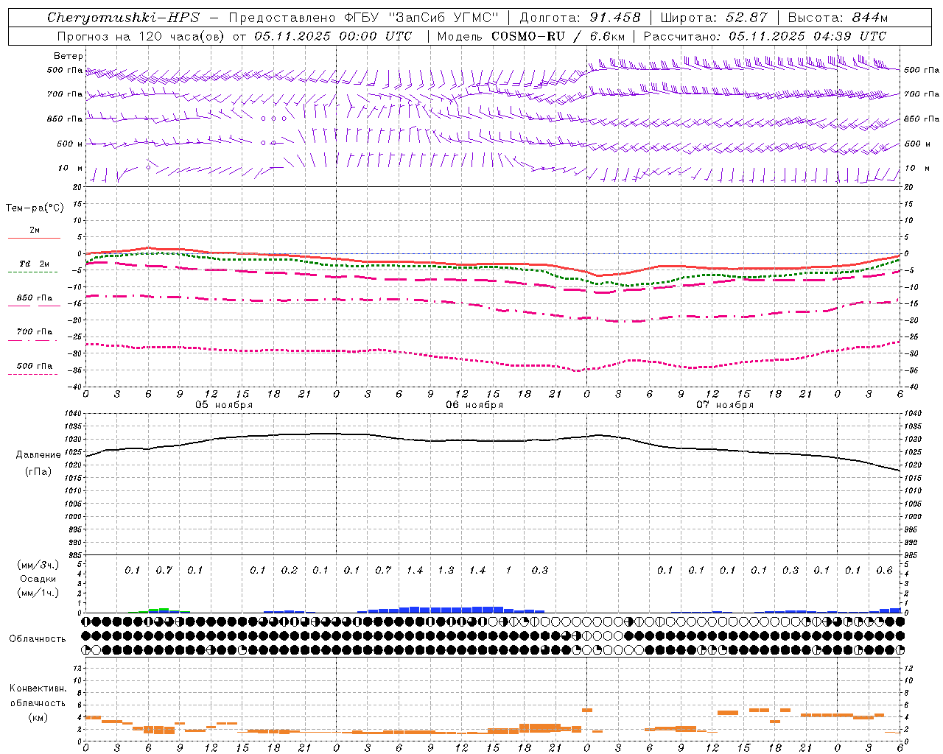This screenshot has height=754, width=943.
Task: Click the 'Широта: 52.87' header field
Action: (x=714, y=18)
